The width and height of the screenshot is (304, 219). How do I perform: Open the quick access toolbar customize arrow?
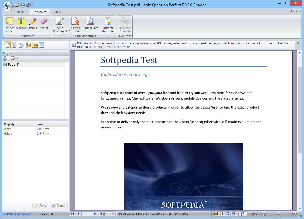pyautogui.click(x=36, y=5)
